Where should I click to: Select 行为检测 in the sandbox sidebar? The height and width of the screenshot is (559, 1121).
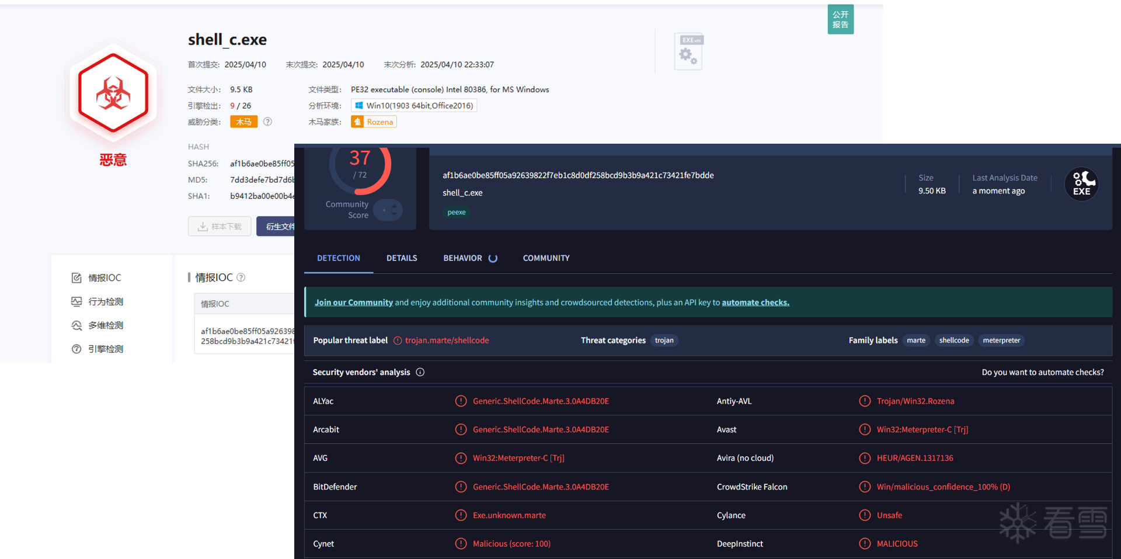106,302
